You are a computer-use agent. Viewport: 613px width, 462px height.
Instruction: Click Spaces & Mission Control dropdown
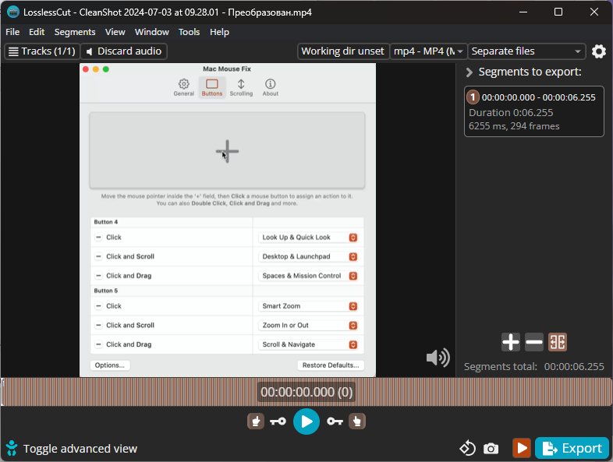[308, 276]
